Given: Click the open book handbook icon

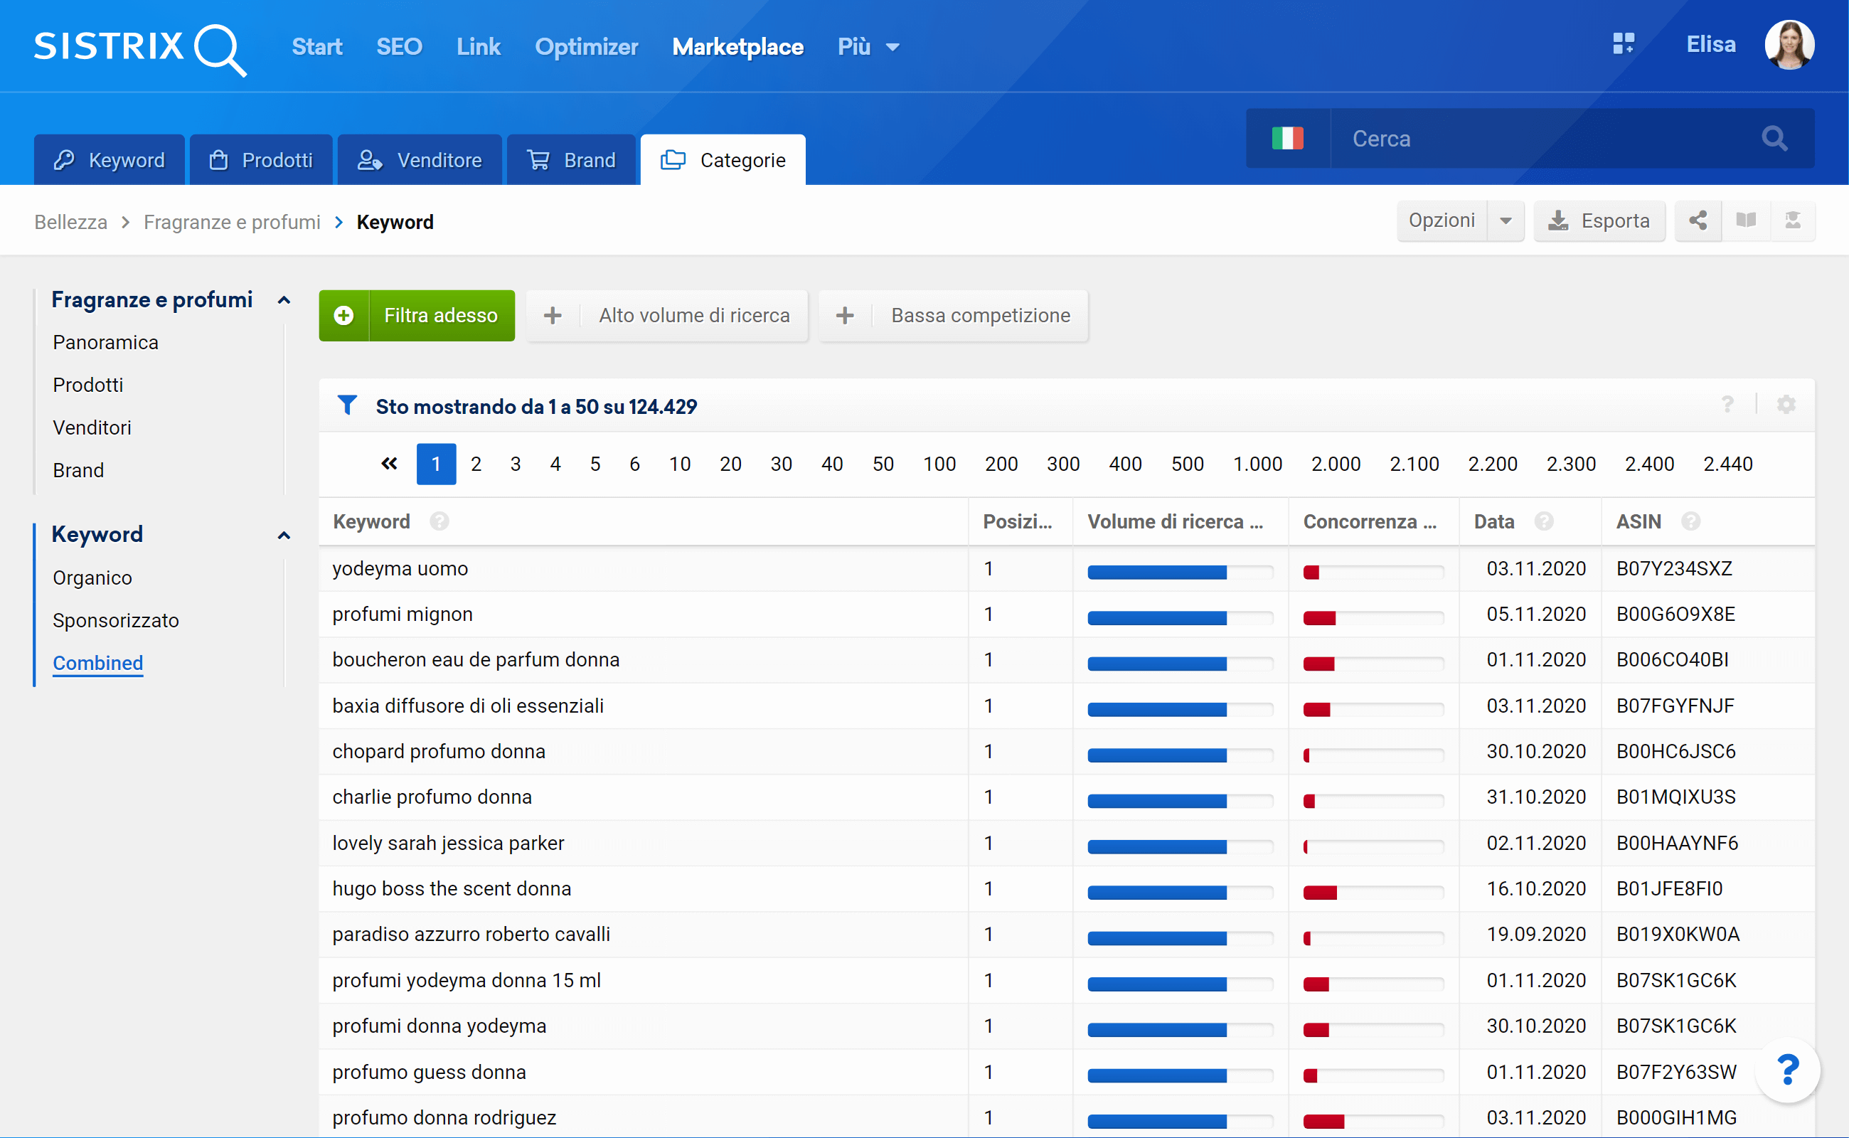Looking at the screenshot, I should [x=1746, y=220].
